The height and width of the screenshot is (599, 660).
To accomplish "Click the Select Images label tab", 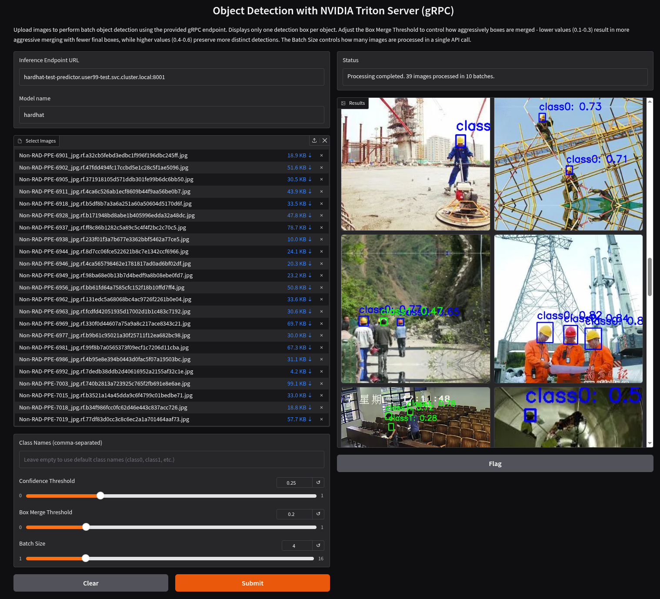I will point(37,141).
